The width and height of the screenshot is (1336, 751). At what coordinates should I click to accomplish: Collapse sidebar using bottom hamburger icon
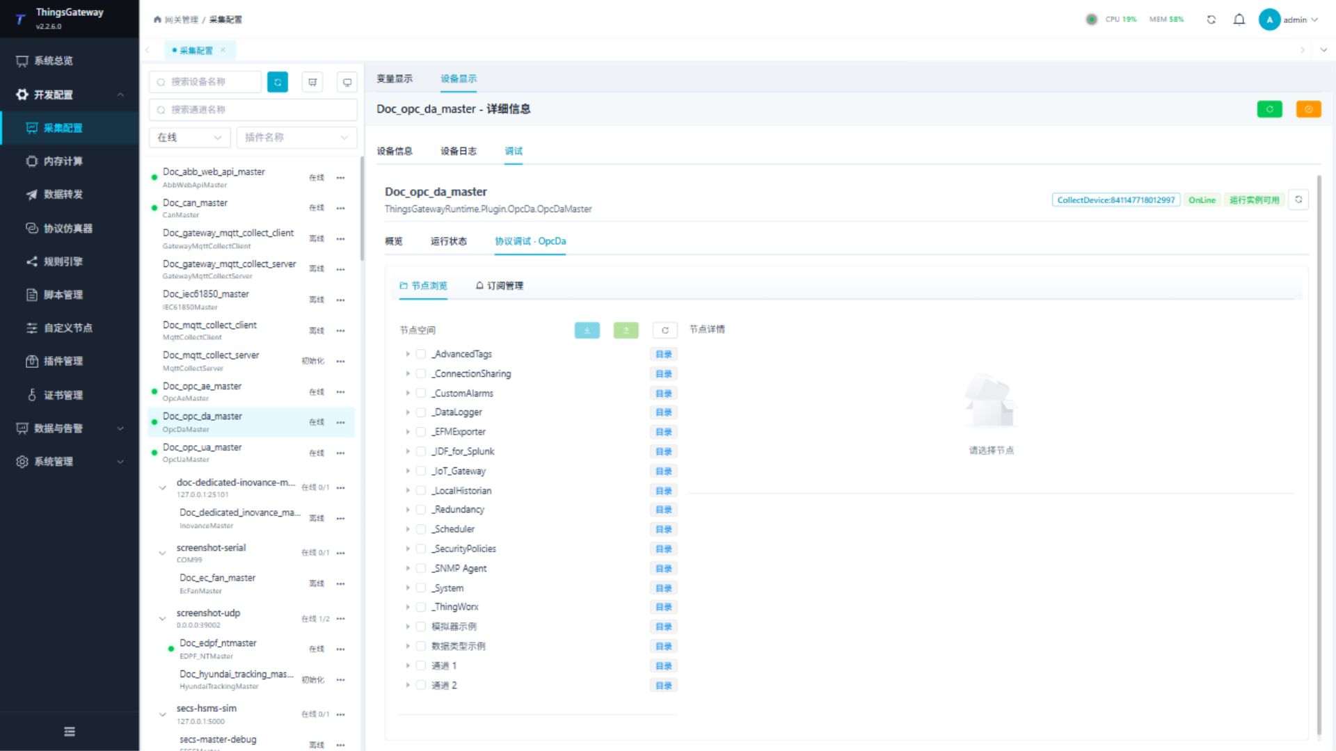(x=70, y=732)
